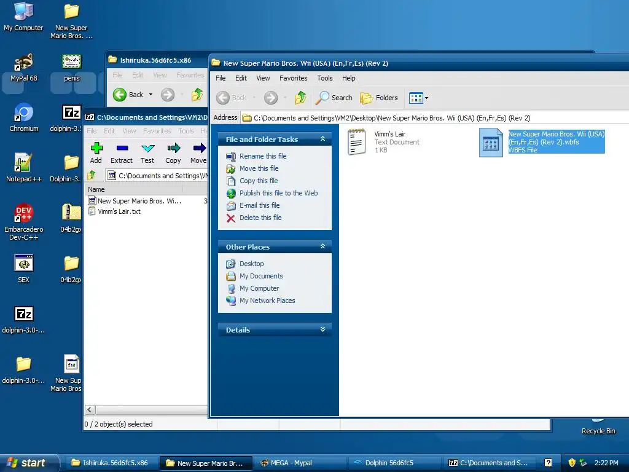This screenshot has height=472, width=629.
Task: Collapse the Other Places panel
Action: coord(322,246)
